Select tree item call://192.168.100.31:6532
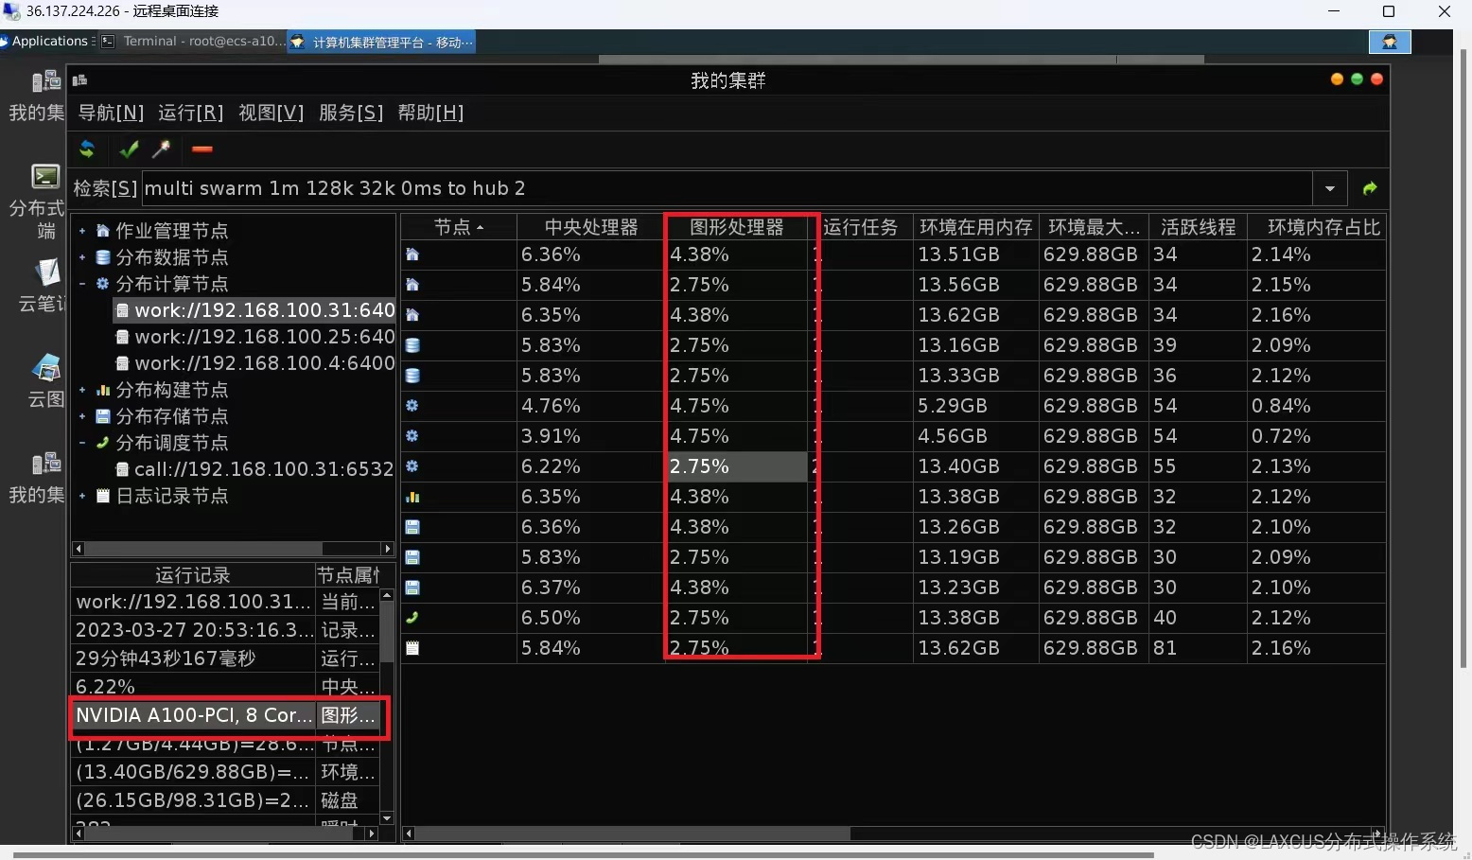Screen dimensions: 1472x860 click(254, 469)
